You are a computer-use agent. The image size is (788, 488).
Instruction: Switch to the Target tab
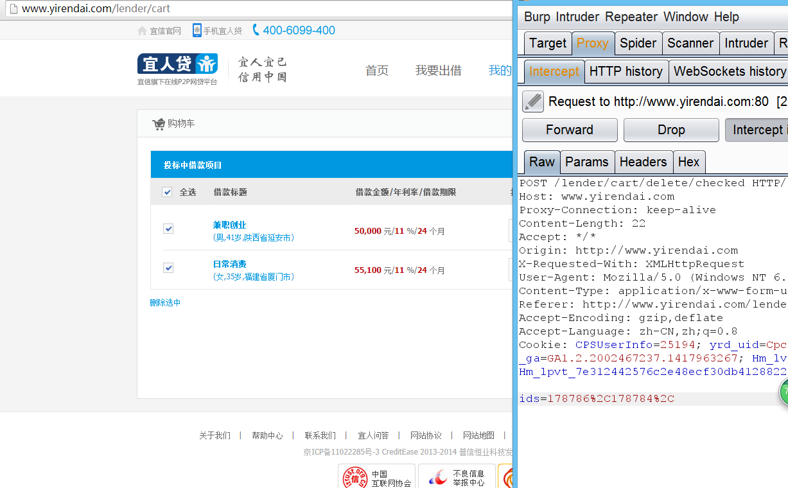[x=548, y=43]
